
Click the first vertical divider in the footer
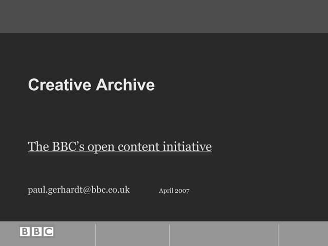[96, 234]
